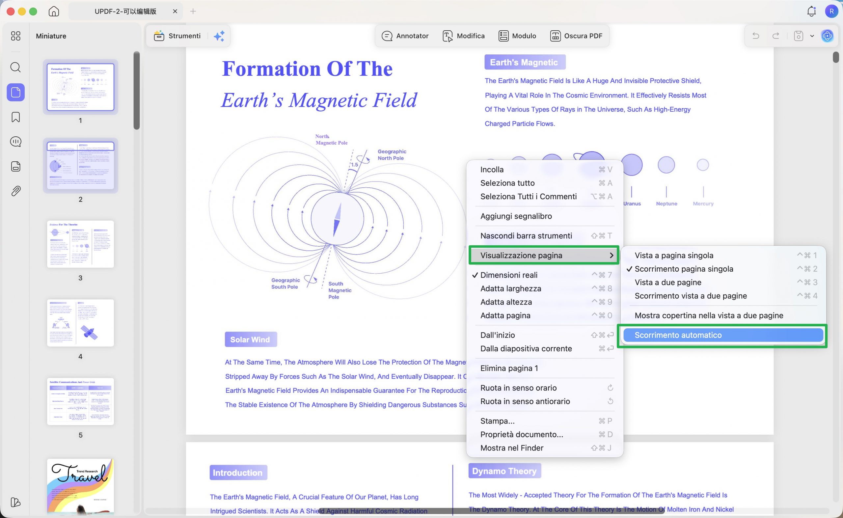Enable Scorrimento automatico
Screen dimensions: 843x518
[x=723, y=335]
